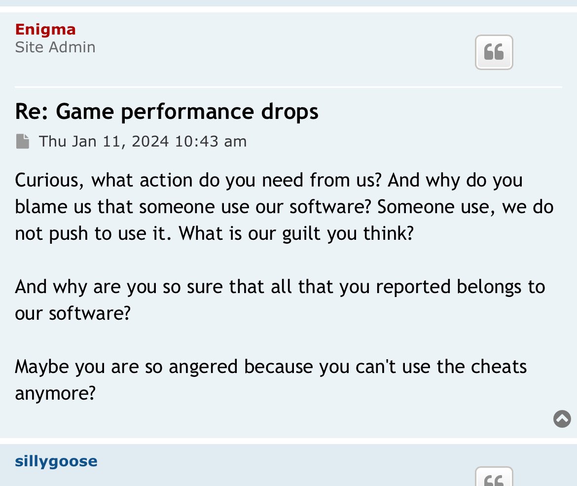Click the paragraph starting "And why are you so sure"
Image resolution: width=577 pixels, height=486 pixels.
tap(280, 299)
